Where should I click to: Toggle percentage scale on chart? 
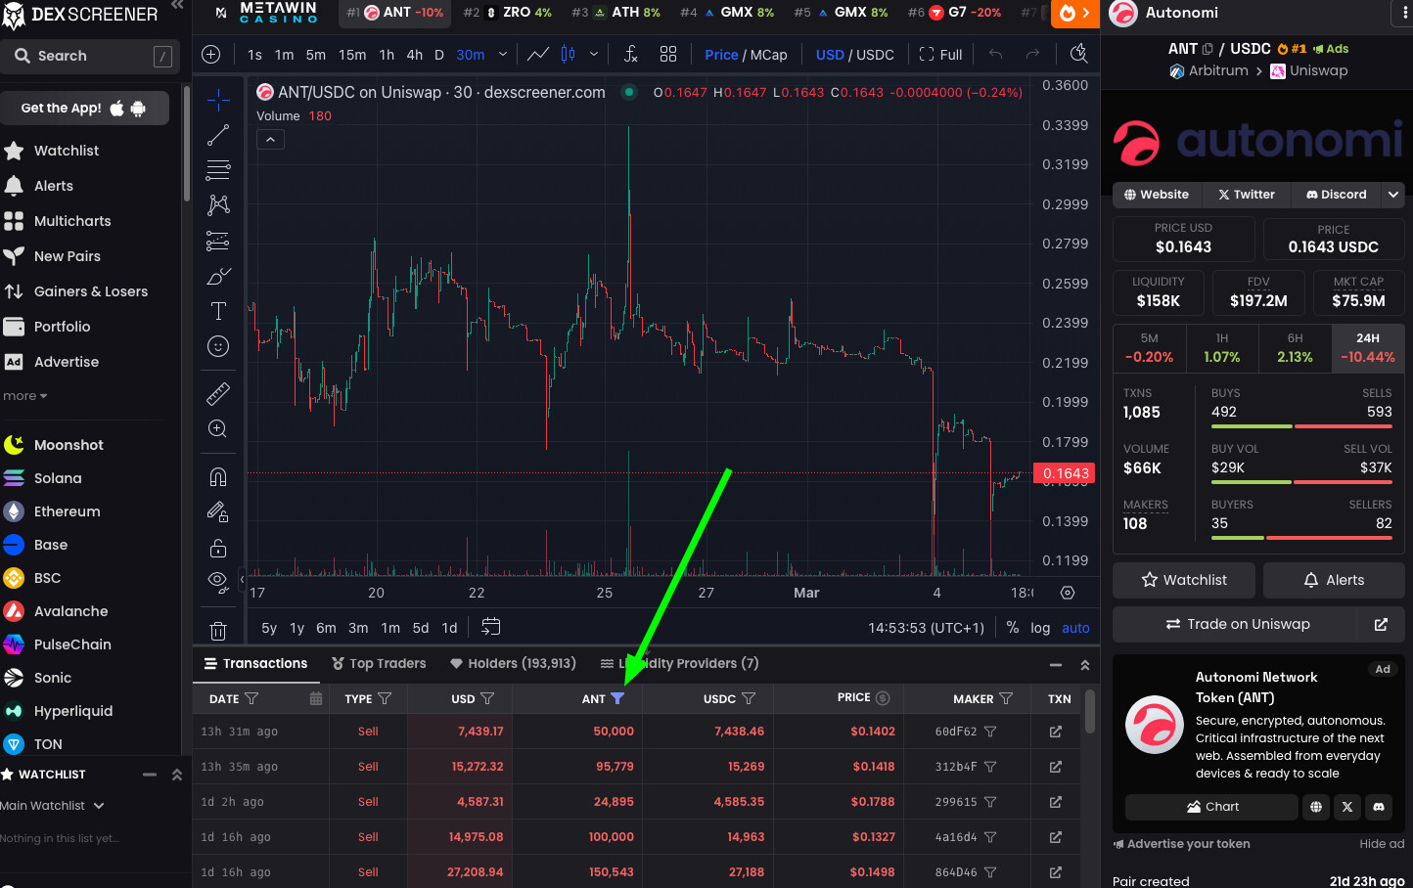coord(1013,628)
